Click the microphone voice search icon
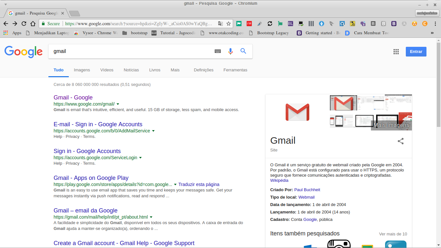 pyautogui.click(x=230, y=51)
